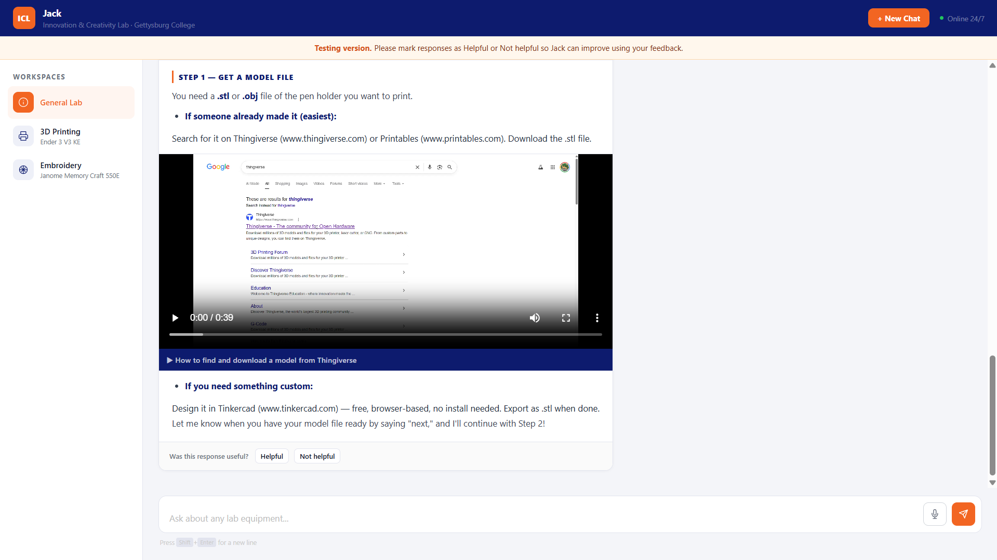
Task: Click the scrollbar up arrow
Action: pyautogui.click(x=992, y=65)
